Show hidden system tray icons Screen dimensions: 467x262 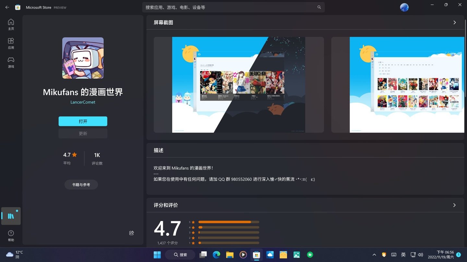click(374, 255)
